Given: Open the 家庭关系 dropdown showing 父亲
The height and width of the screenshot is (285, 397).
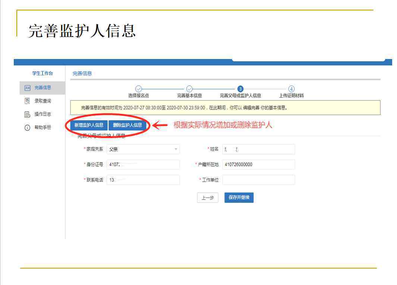Looking at the screenshot, I should click(143, 149).
